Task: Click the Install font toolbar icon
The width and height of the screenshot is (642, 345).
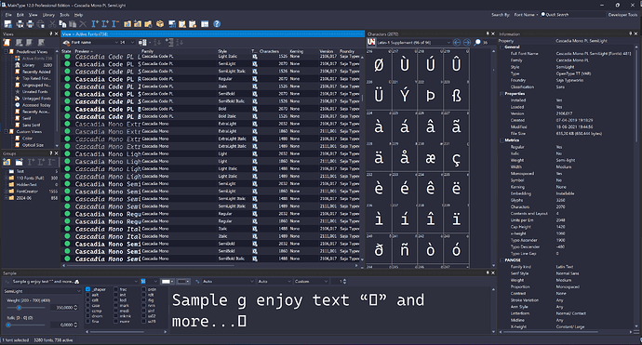Action: click(95, 24)
